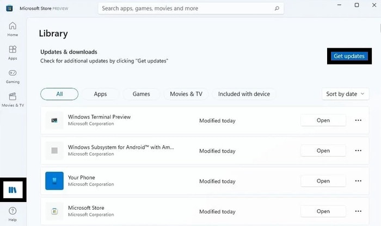Open the Home page in sidebar
The image size is (381, 226).
(x=13, y=29)
